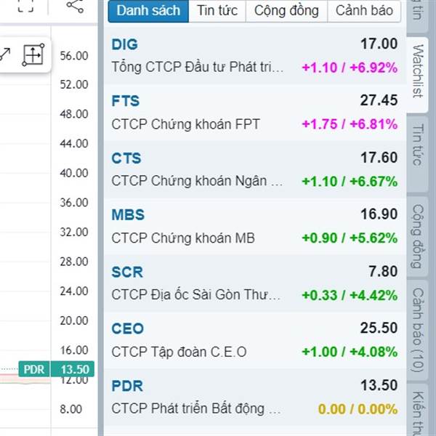Select MBS stock in list
The image size is (436, 436).
click(254, 226)
